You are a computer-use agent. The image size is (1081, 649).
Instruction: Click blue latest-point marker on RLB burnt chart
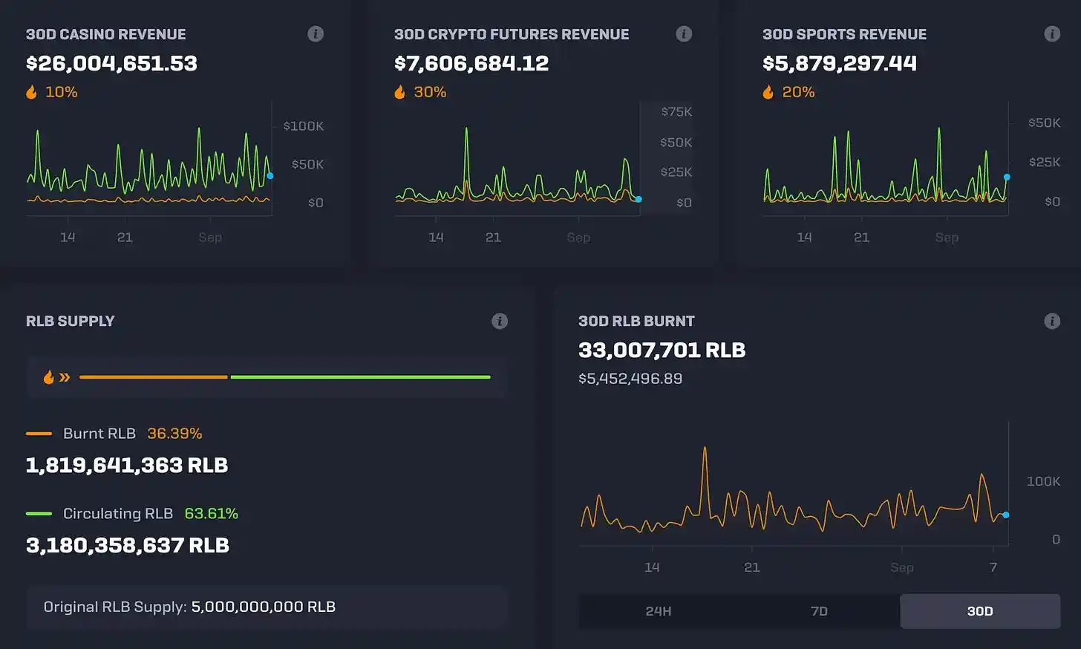[x=1006, y=515]
